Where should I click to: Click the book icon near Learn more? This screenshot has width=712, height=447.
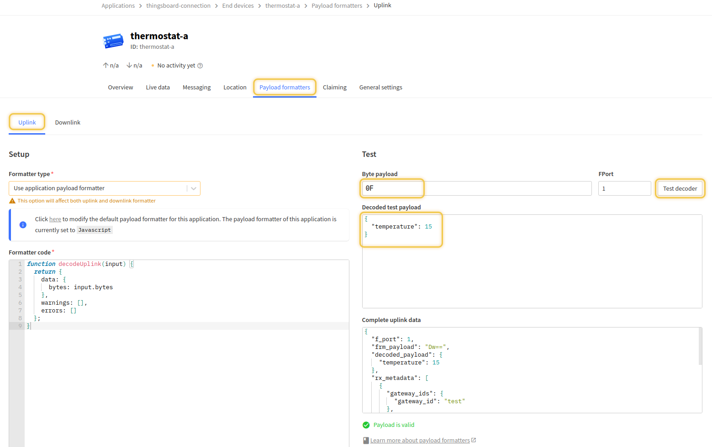366,441
